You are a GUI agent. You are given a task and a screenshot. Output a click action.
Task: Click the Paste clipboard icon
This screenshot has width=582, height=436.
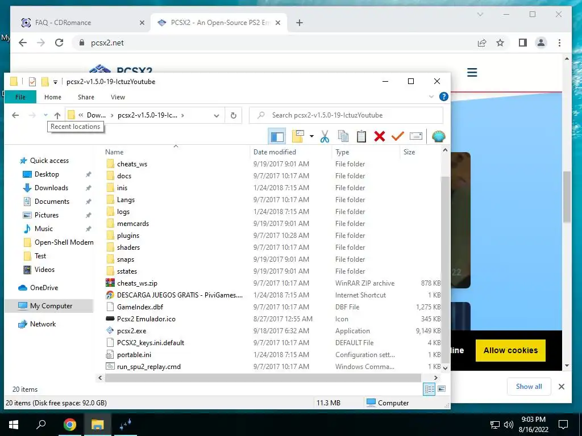(361, 136)
